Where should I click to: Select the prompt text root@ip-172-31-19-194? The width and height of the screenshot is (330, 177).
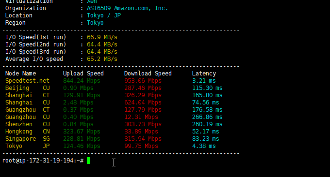point(38,161)
